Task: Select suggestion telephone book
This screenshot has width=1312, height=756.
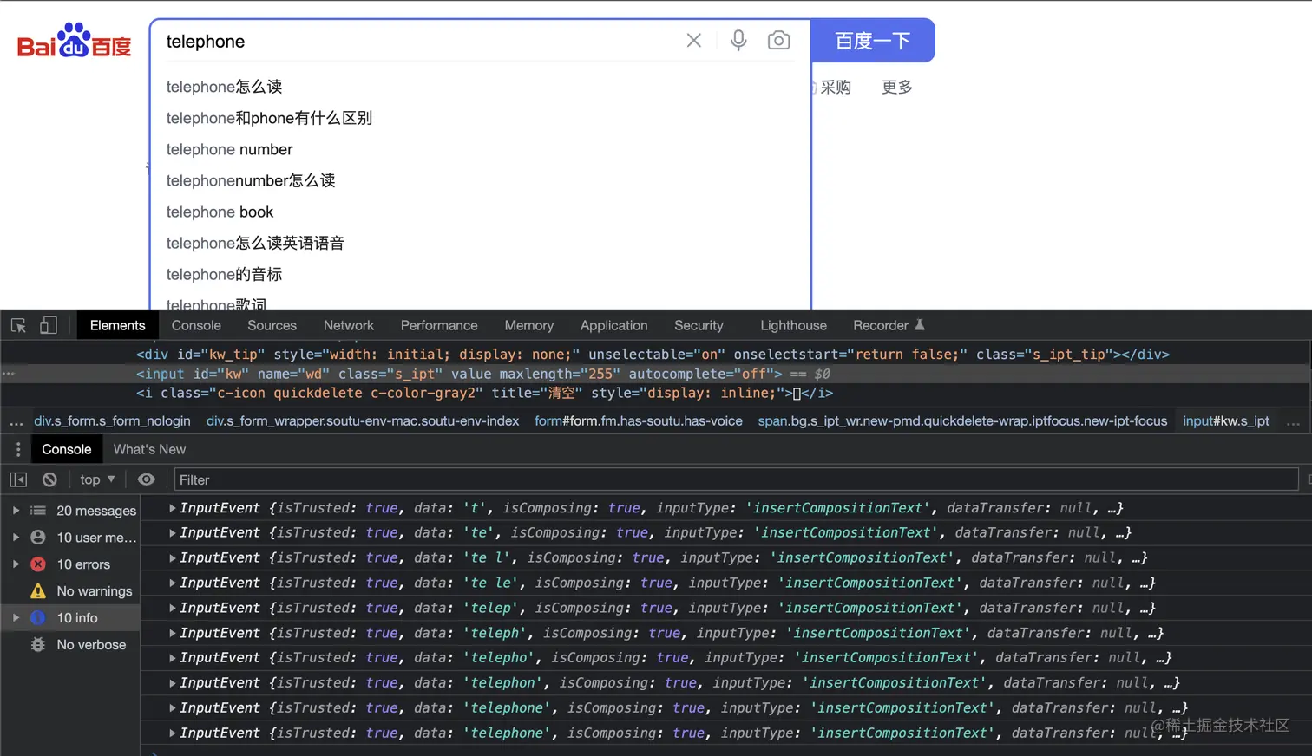Action: 220,212
